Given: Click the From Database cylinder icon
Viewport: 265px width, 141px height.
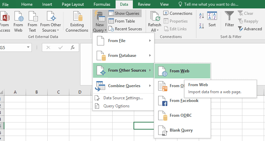Looking at the screenshot, I should point(101,56).
